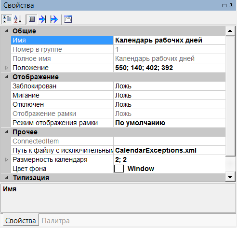This screenshot has width=237, height=228.
Task: Click scrollbar up arrow
Action: coord(230,31)
